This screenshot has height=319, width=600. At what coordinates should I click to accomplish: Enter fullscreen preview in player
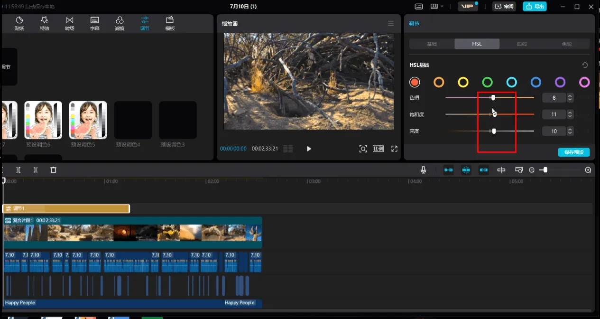394,149
